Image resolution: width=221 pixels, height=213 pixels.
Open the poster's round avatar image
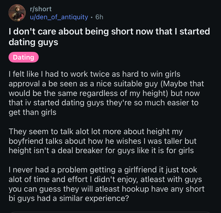[x=17, y=13]
